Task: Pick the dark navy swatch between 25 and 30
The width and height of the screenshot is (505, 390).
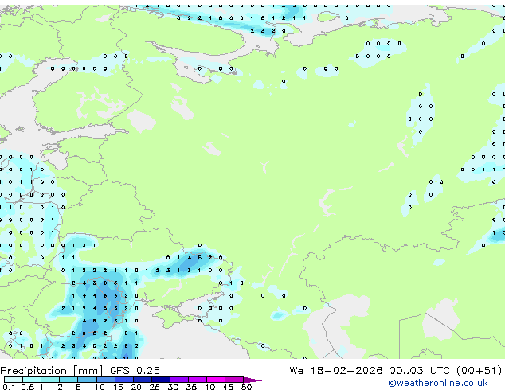Action: [x=161, y=380]
